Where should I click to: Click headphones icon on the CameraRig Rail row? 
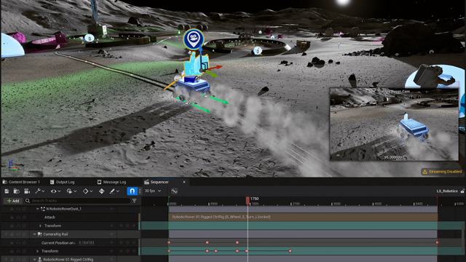(x=18, y=234)
